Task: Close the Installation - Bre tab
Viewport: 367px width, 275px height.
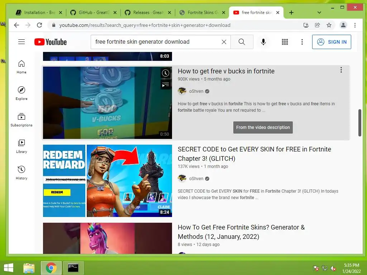Action: (x=61, y=13)
